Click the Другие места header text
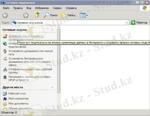Screen dimensions: 150x116 (13, 87)
